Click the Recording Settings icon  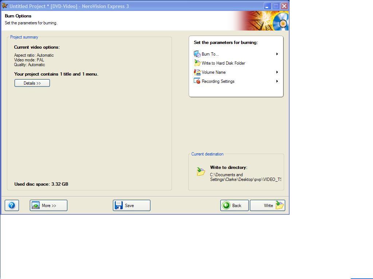[x=197, y=81]
